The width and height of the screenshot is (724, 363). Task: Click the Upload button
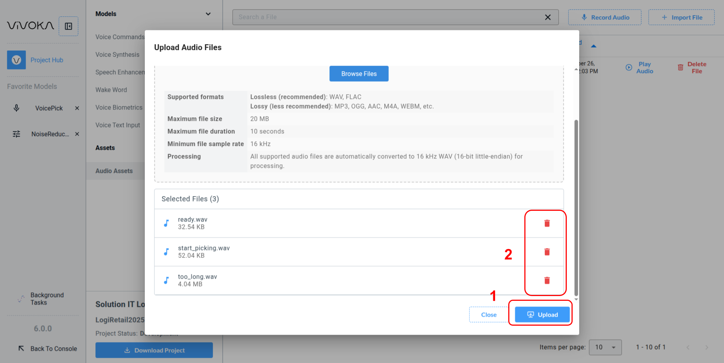(542, 315)
